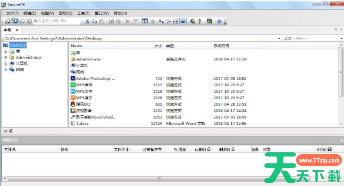
Task: Toggle the details view mode button
Action: coord(183,21)
